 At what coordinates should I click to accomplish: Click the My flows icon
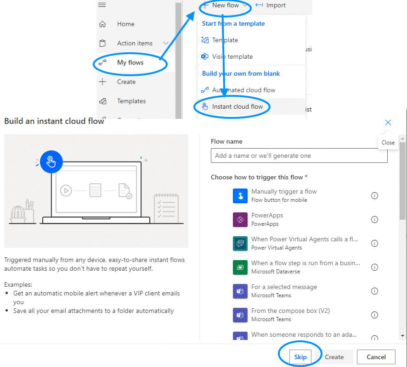coord(102,62)
